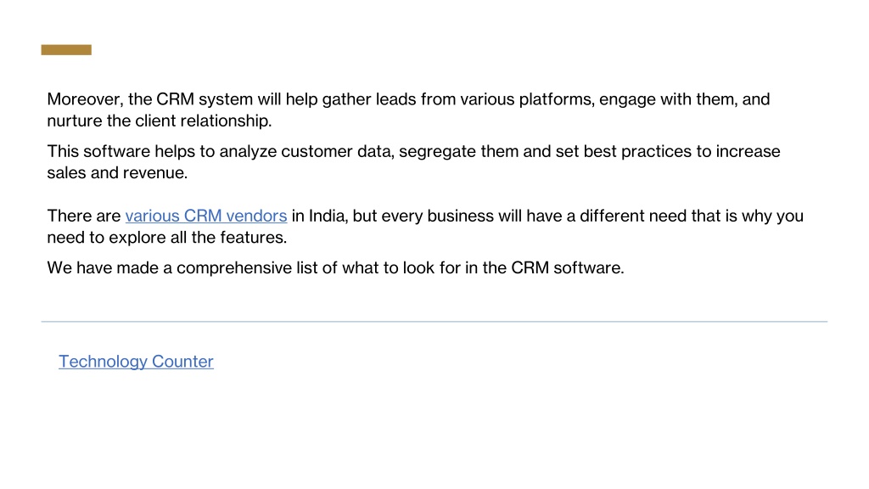Screen dimensions: 869x489
Task: Click the sentence 'This software helps to analyze'
Action: [413, 162]
